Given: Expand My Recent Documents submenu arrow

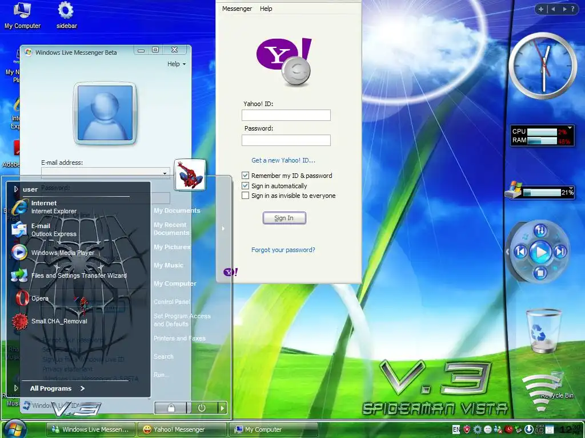Looking at the screenshot, I should [223, 229].
